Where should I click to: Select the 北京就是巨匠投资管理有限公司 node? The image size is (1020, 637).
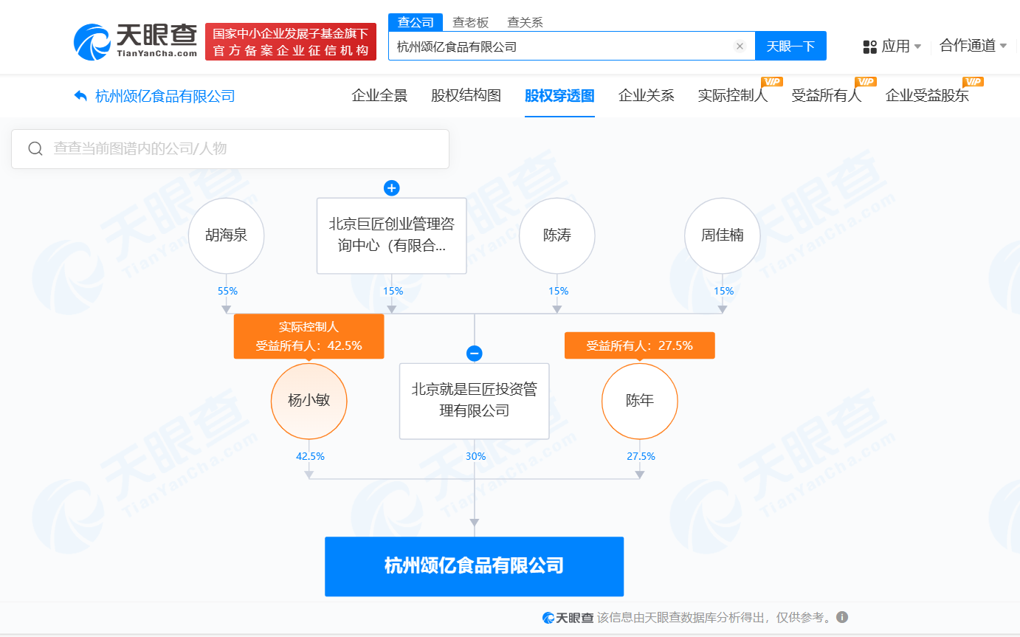coord(475,401)
